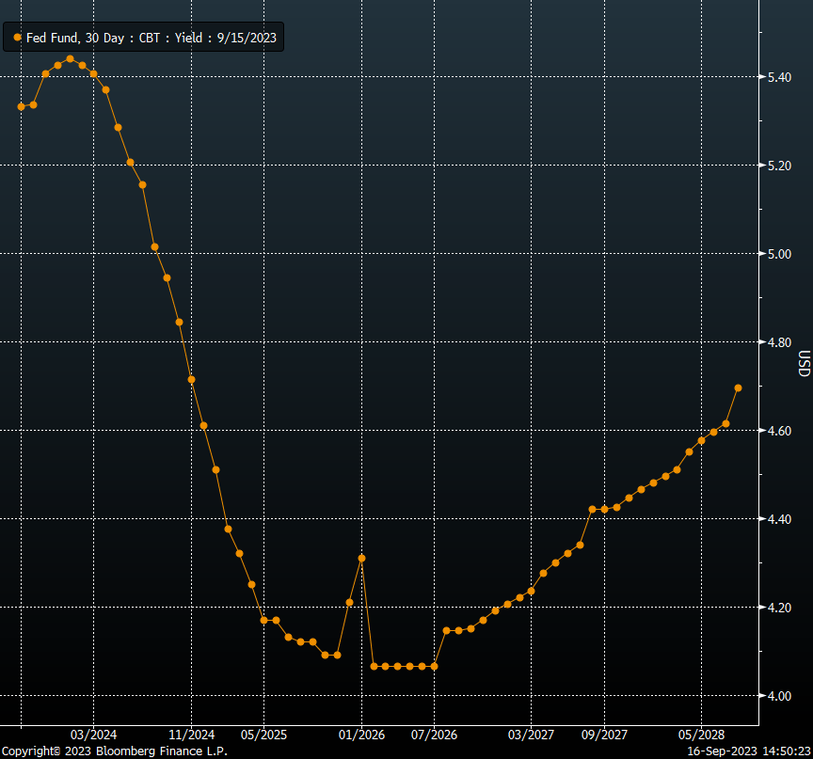Click the 03/2024 x-axis label
The height and width of the screenshot is (759, 813).
point(94,734)
